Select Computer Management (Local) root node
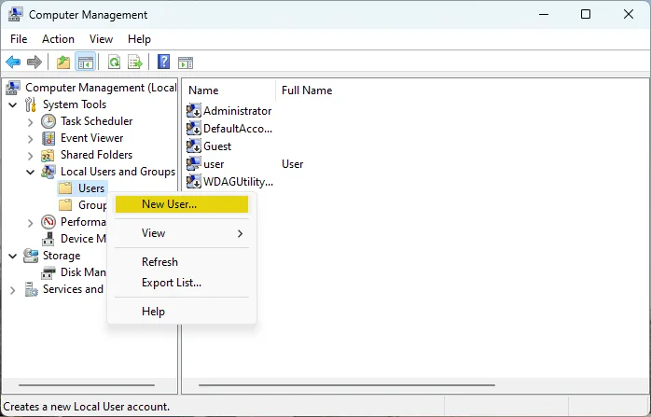The image size is (651, 417). (101, 88)
